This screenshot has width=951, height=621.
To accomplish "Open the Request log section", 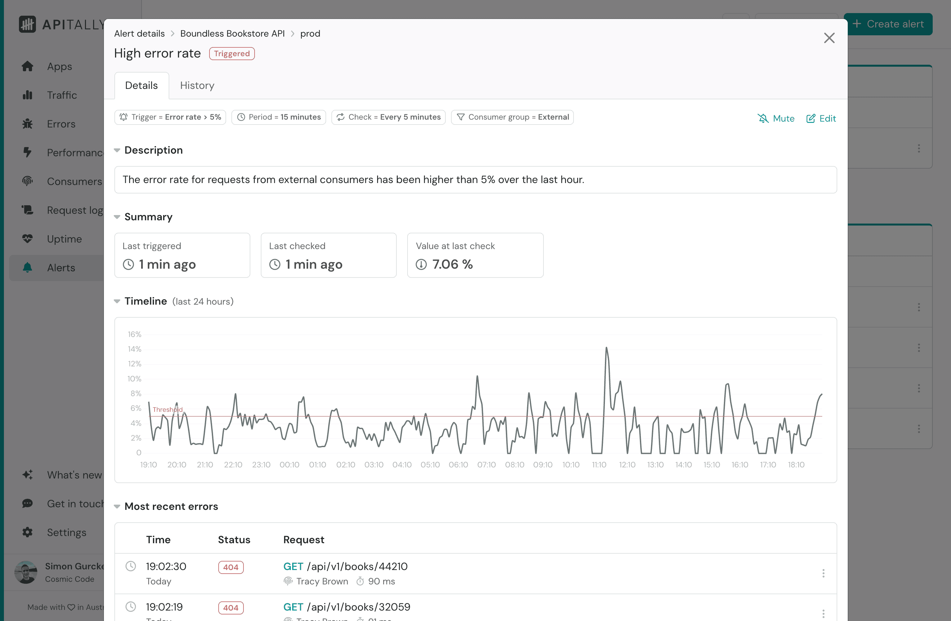I will [74, 210].
